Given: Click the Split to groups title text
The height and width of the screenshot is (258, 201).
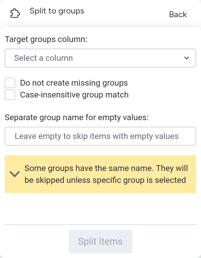Looking at the screenshot, I should 57,11.
